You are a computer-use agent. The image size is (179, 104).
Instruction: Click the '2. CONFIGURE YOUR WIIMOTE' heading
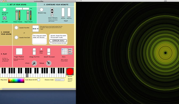point(56,5)
